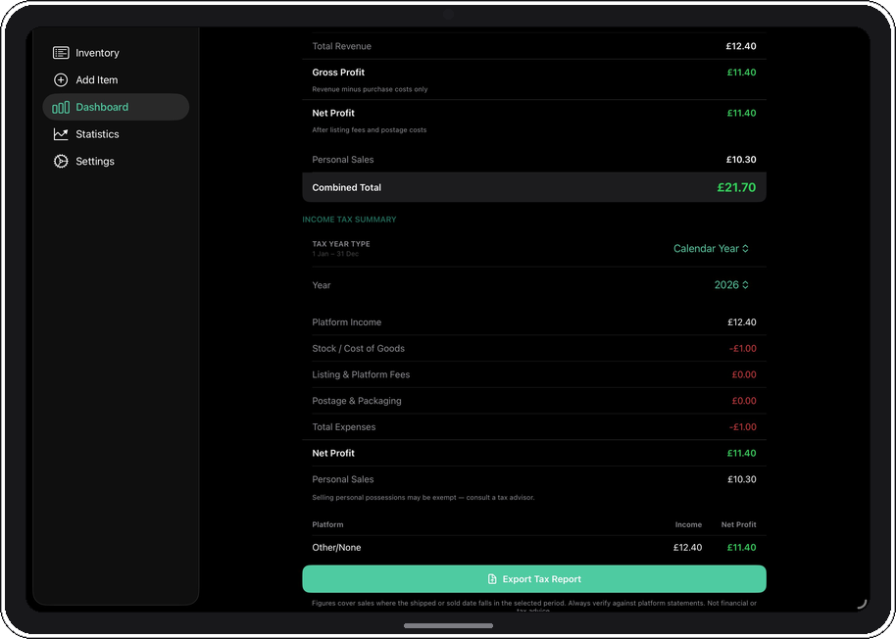Export Tax Report button
The height and width of the screenshot is (639, 896).
coord(533,579)
